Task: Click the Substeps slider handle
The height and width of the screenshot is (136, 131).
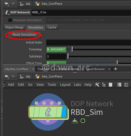Action: (68, 56)
